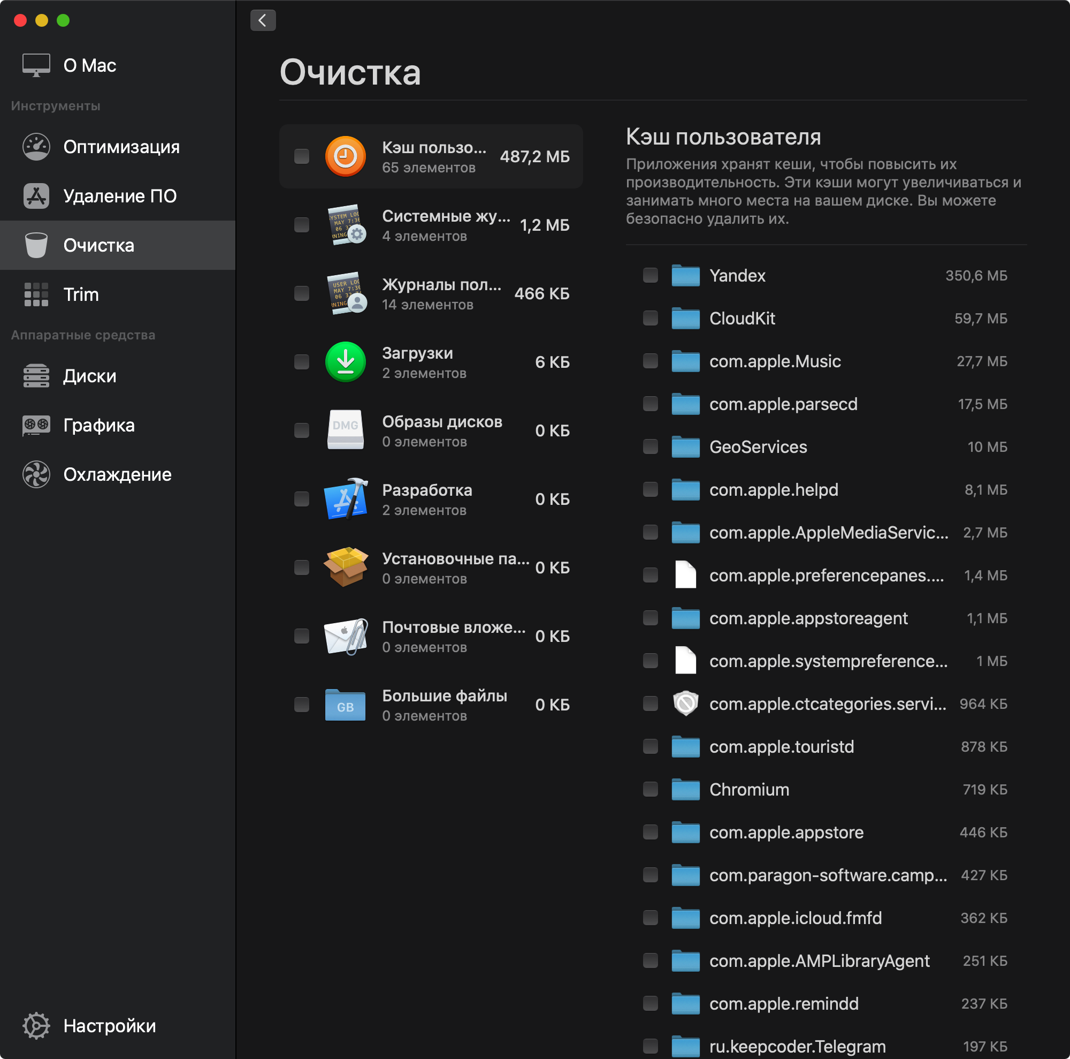The height and width of the screenshot is (1059, 1070).
Task: Select the Graphics card icon
Action: point(36,425)
